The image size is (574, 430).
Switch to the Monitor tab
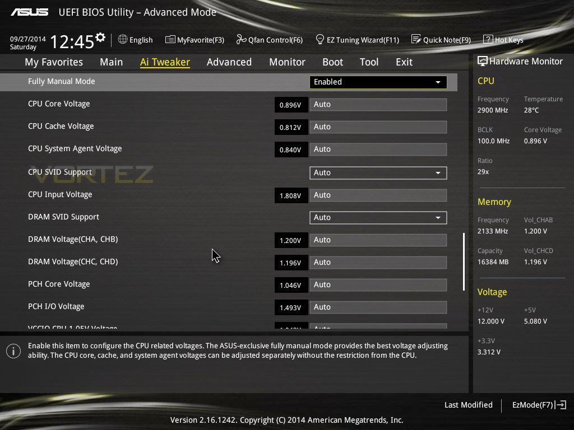click(x=288, y=62)
